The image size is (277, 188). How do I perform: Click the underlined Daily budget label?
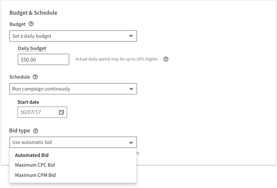coord(32,48)
